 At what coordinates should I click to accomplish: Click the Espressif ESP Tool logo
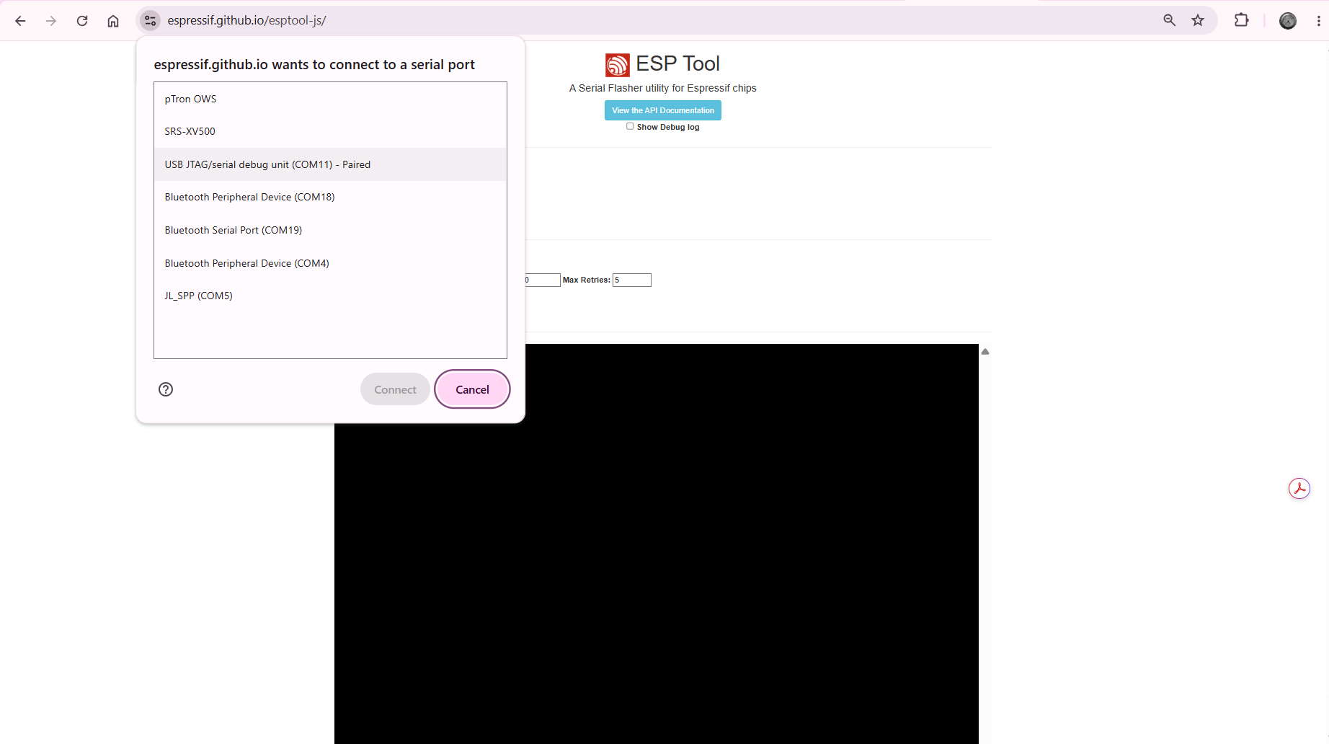click(617, 65)
